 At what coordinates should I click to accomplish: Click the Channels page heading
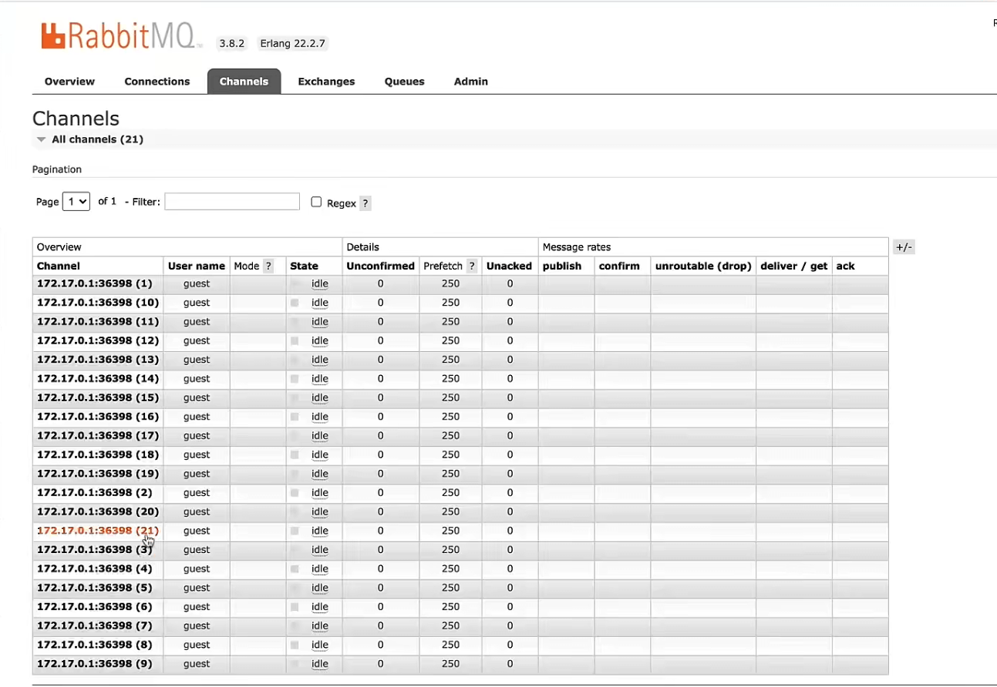point(76,119)
